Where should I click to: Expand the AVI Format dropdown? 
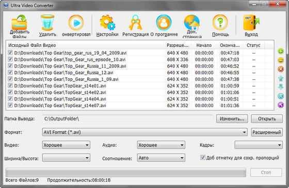(x=145, y=132)
